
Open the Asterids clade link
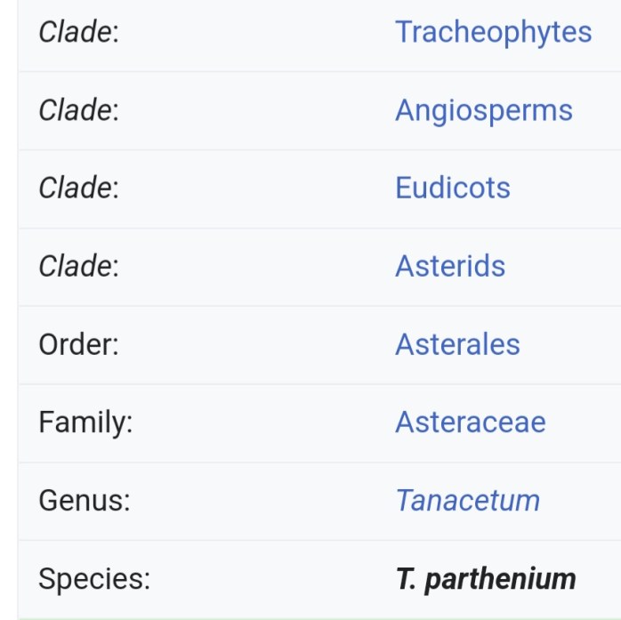(x=449, y=266)
